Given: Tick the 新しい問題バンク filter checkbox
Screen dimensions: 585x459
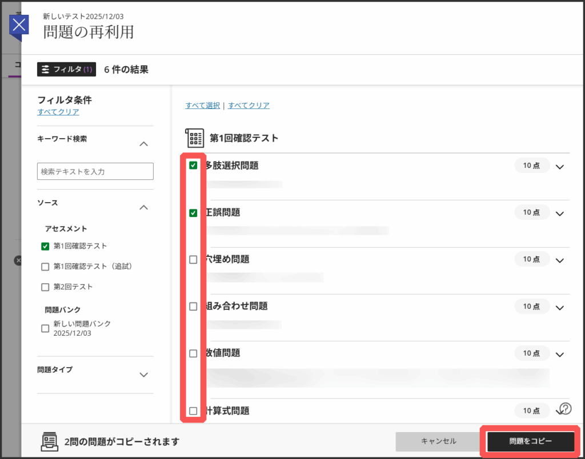Looking at the screenshot, I should click(x=45, y=328).
